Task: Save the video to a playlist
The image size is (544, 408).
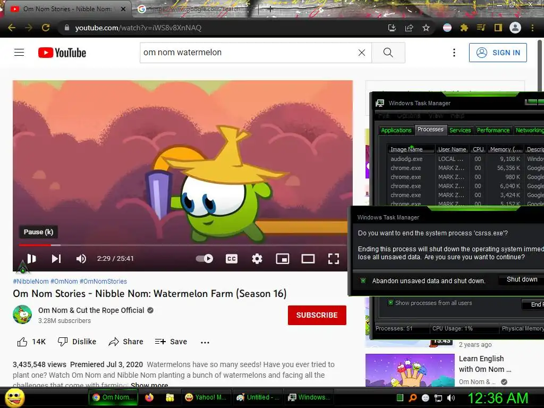Action: (x=171, y=342)
